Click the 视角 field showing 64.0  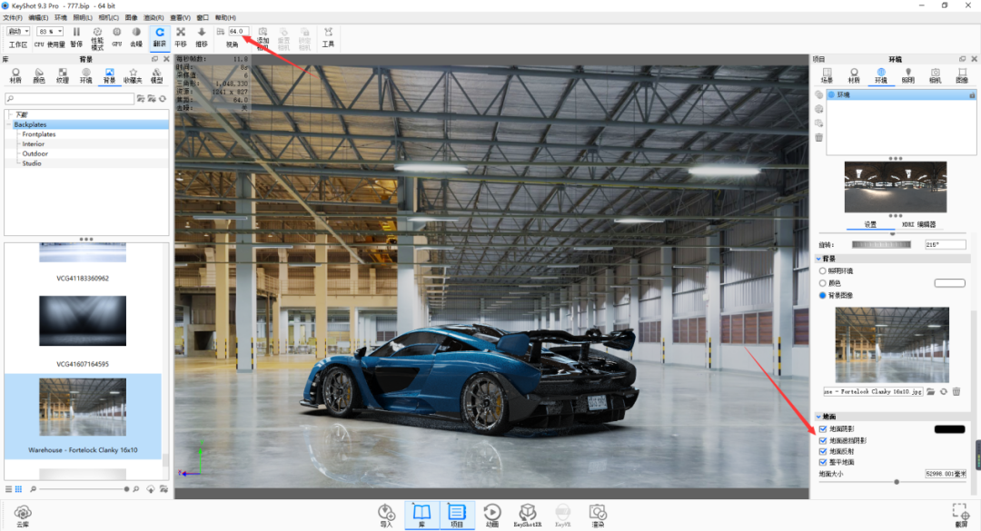click(238, 31)
